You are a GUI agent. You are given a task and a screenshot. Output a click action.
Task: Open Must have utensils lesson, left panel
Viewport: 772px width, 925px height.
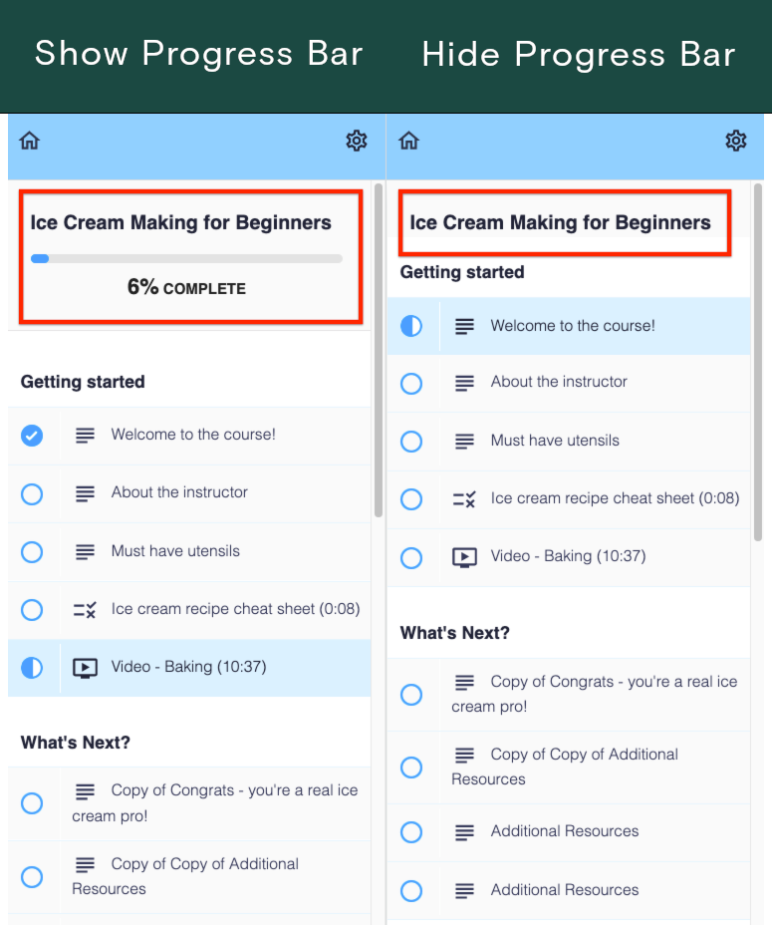tap(190, 551)
